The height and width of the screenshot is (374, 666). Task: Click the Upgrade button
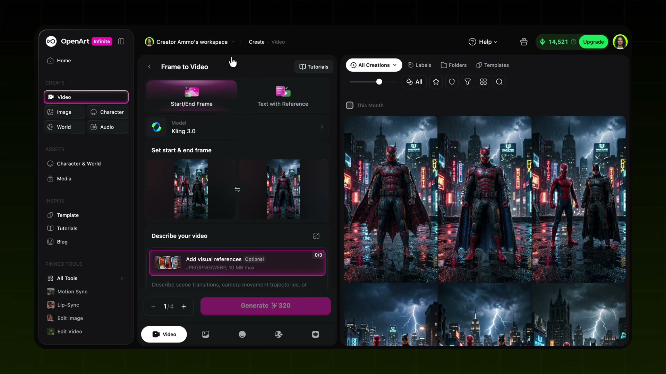coord(593,42)
